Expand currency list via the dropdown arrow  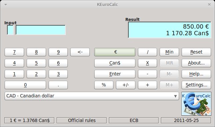[175, 96]
